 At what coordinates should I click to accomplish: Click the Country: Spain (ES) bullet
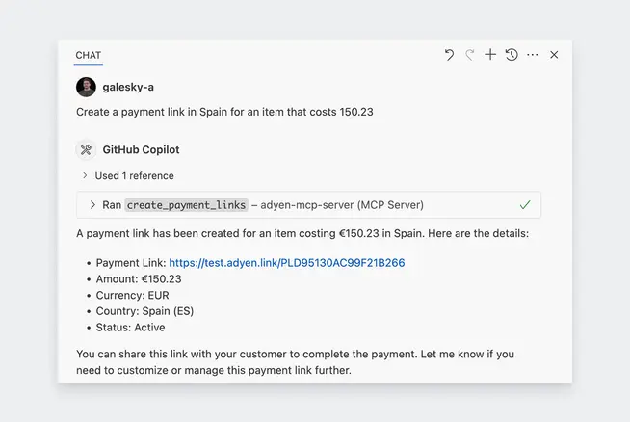pos(144,311)
